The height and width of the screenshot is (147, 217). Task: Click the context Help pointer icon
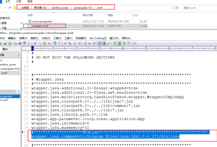click(x=134, y=43)
